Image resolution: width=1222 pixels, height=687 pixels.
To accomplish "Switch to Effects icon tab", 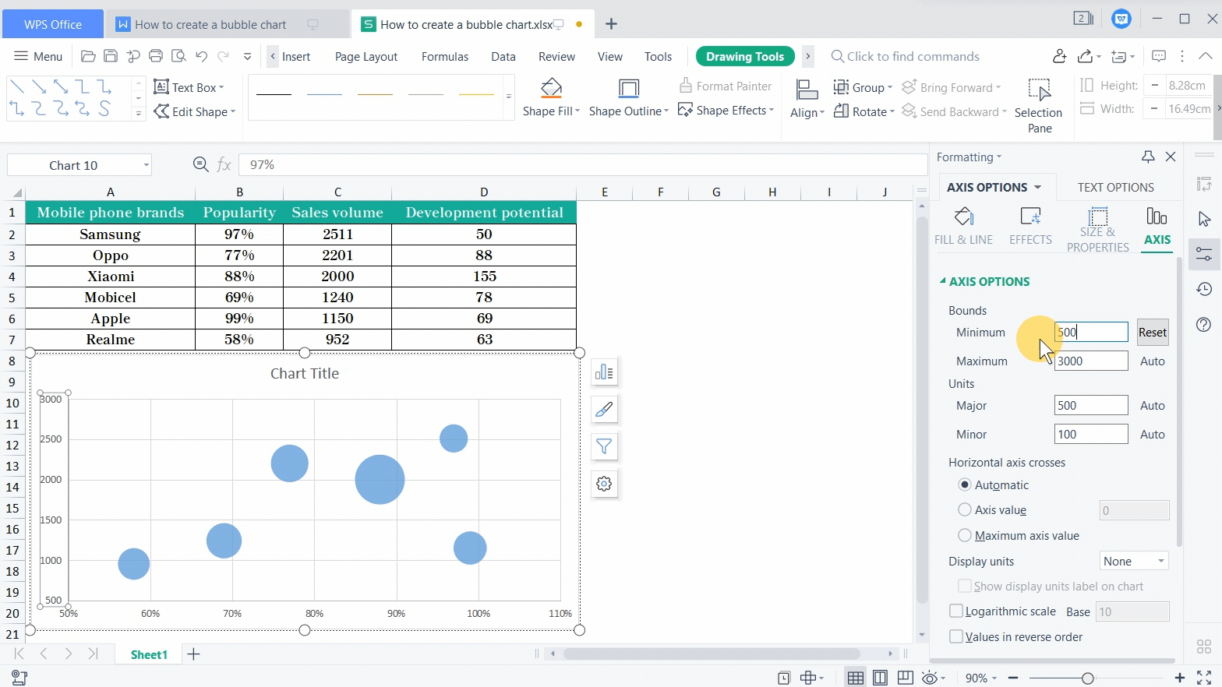I will coord(1030,226).
